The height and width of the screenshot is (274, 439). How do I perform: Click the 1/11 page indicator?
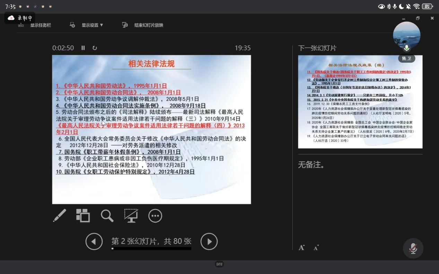[x=219, y=264]
